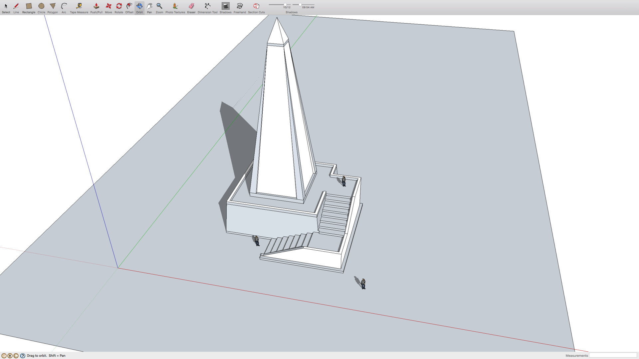Open the Photo Textures tool

click(x=175, y=6)
